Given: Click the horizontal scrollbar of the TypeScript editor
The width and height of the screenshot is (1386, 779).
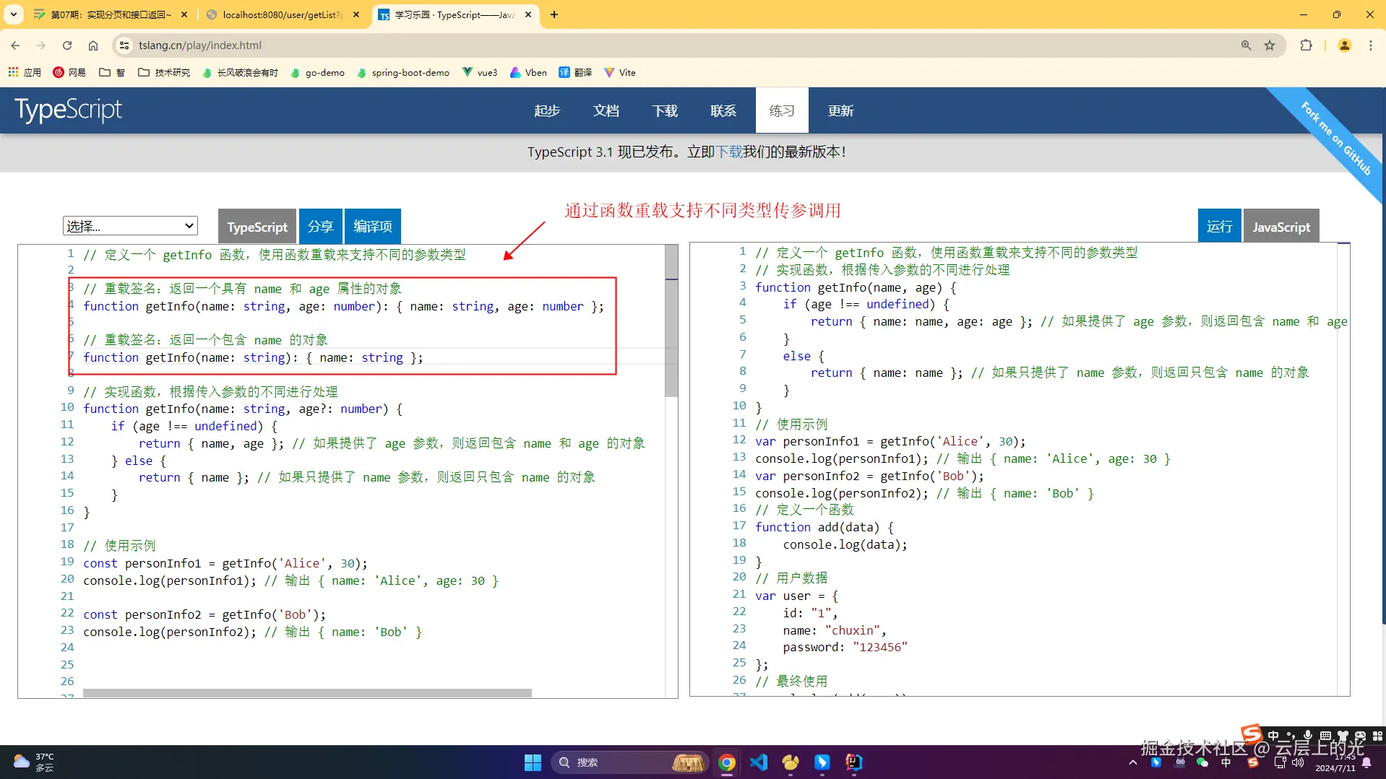Looking at the screenshot, I should point(307,693).
